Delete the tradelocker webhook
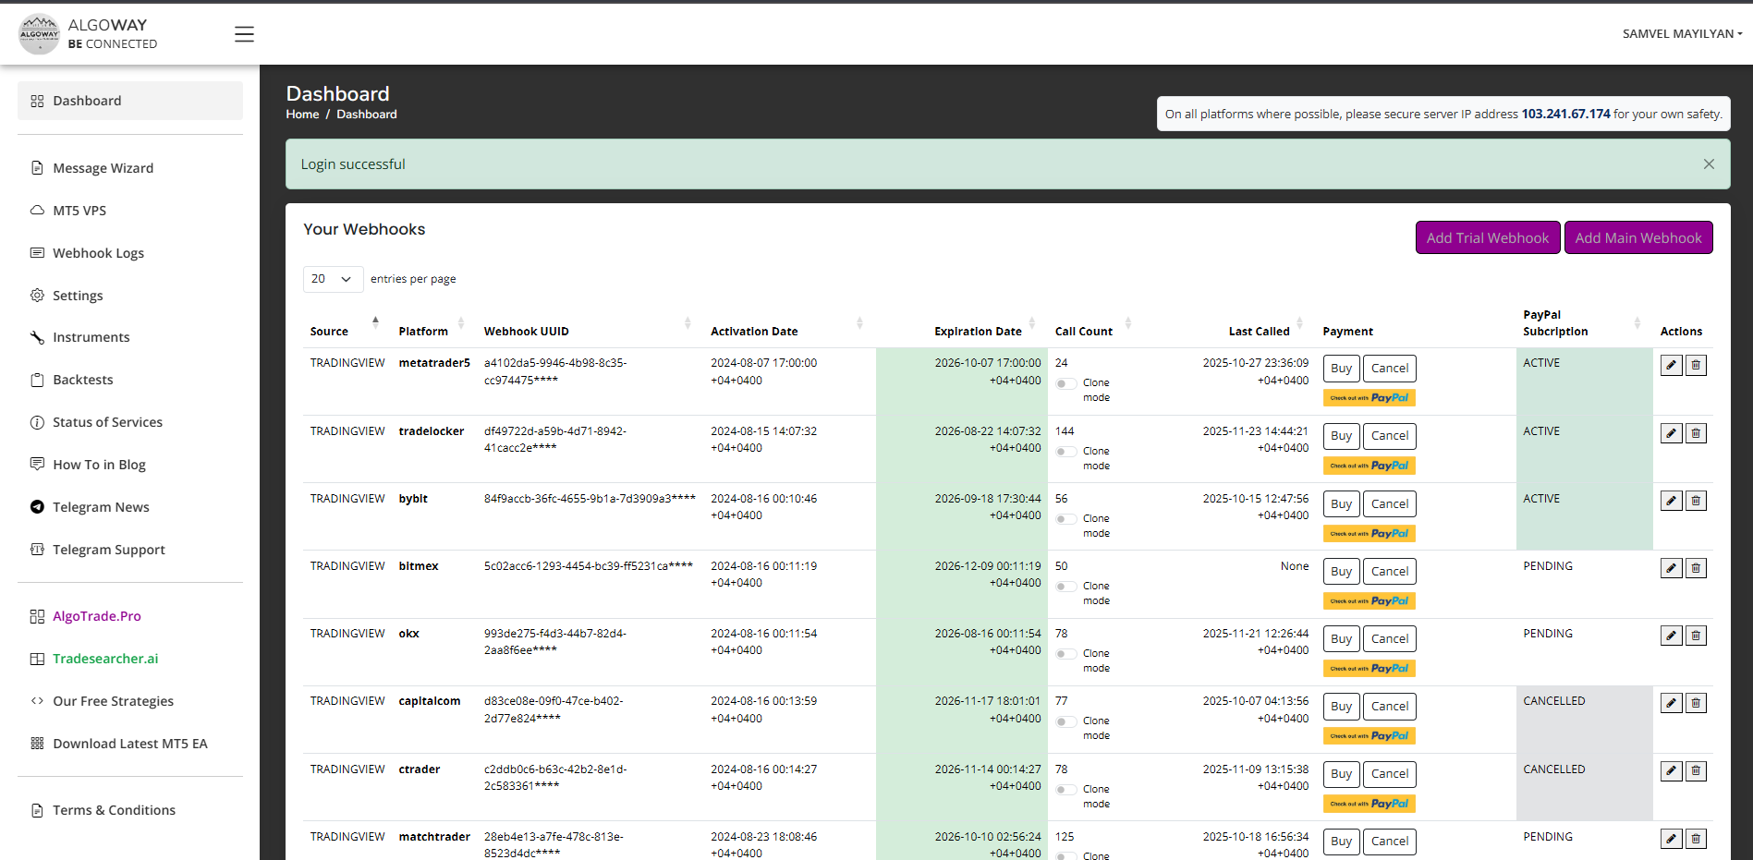The height and width of the screenshot is (860, 1753). pyautogui.click(x=1696, y=433)
